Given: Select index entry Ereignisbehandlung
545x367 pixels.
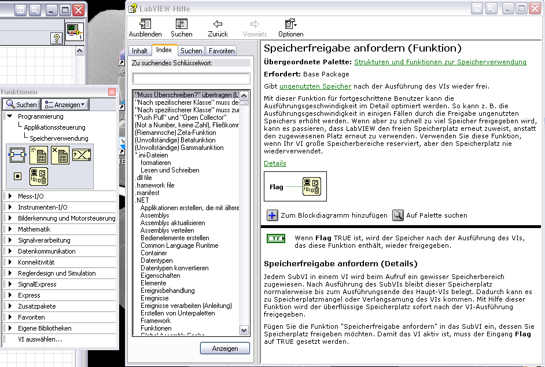Looking at the screenshot, I should click(x=168, y=291).
